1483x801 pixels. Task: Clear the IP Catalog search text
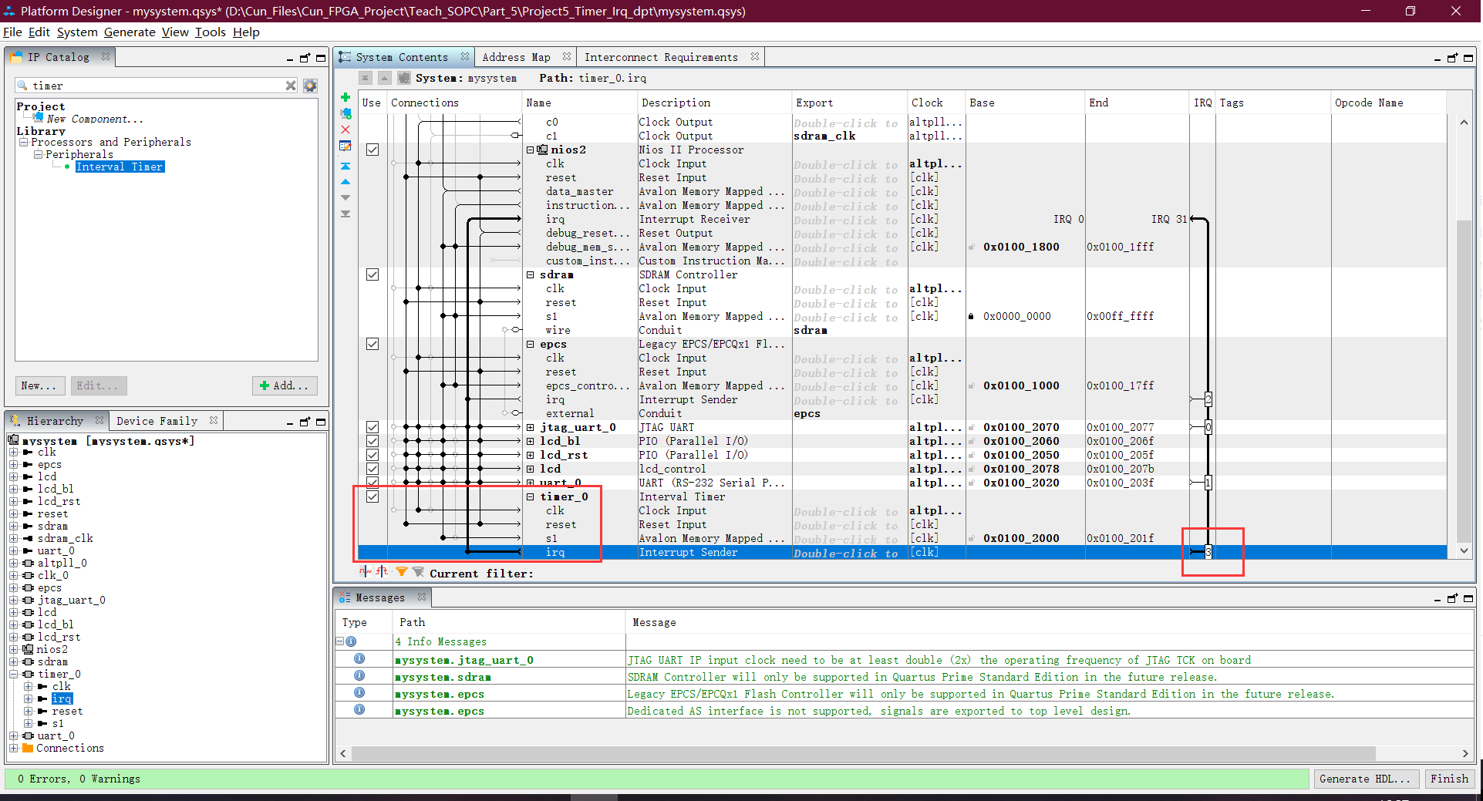[x=291, y=86]
